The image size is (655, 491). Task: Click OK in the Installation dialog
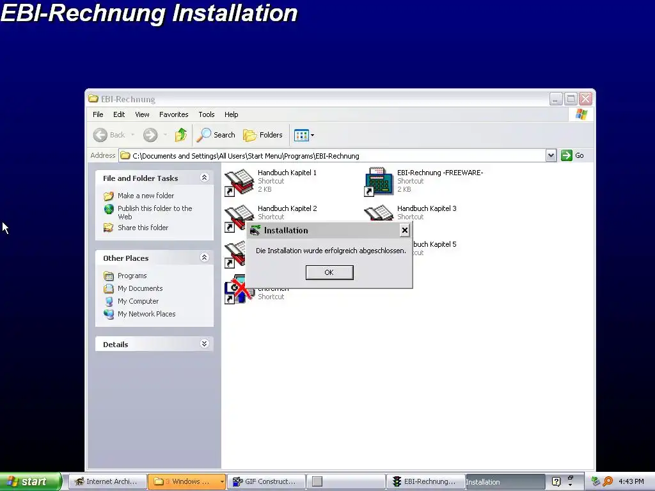click(x=329, y=272)
